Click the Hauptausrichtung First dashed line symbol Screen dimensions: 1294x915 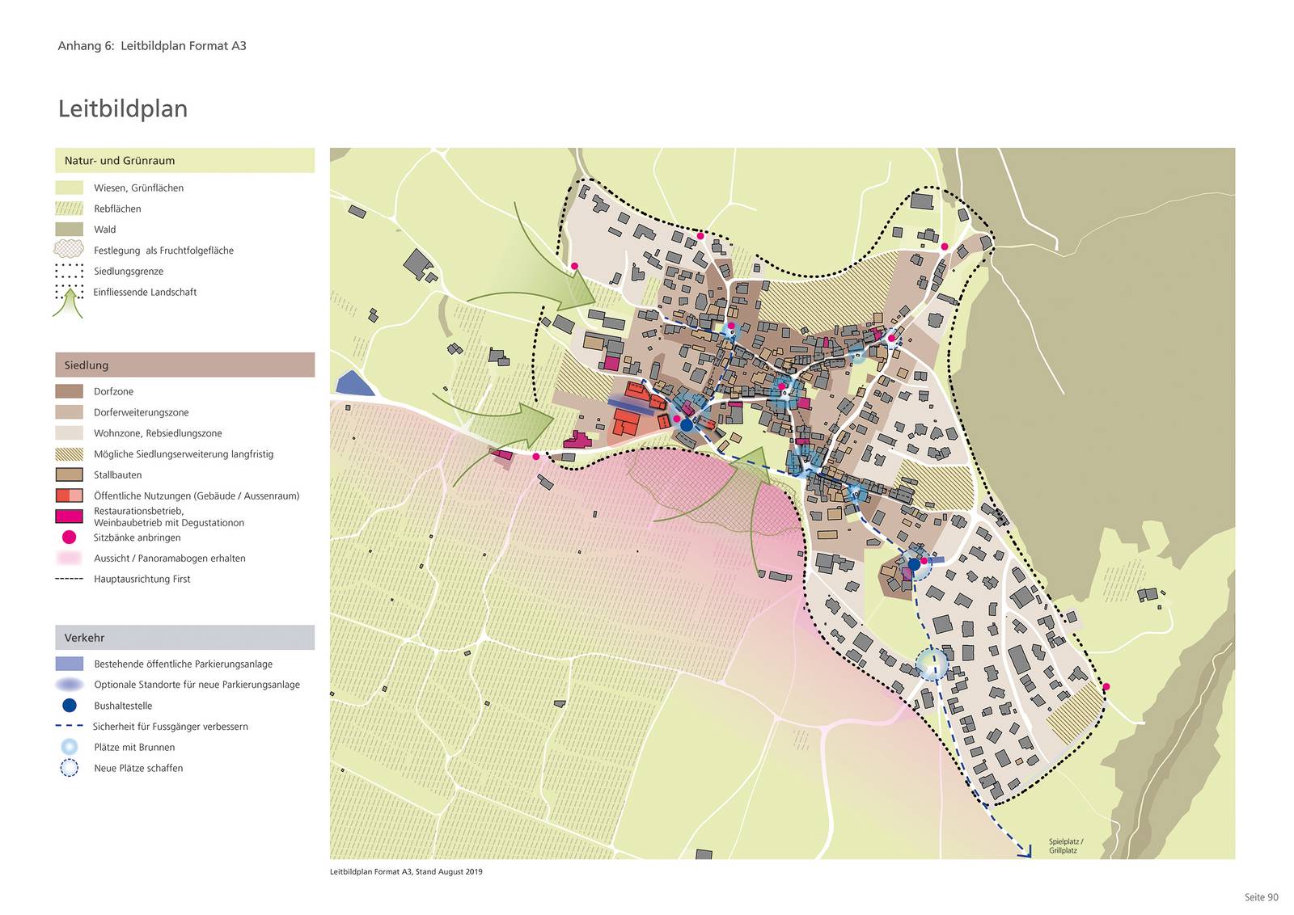tap(70, 580)
